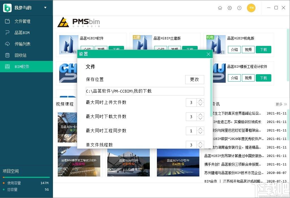Click the 回收站 trash icon
Viewport: 290px width, 198px height.
(x=7, y=55)
